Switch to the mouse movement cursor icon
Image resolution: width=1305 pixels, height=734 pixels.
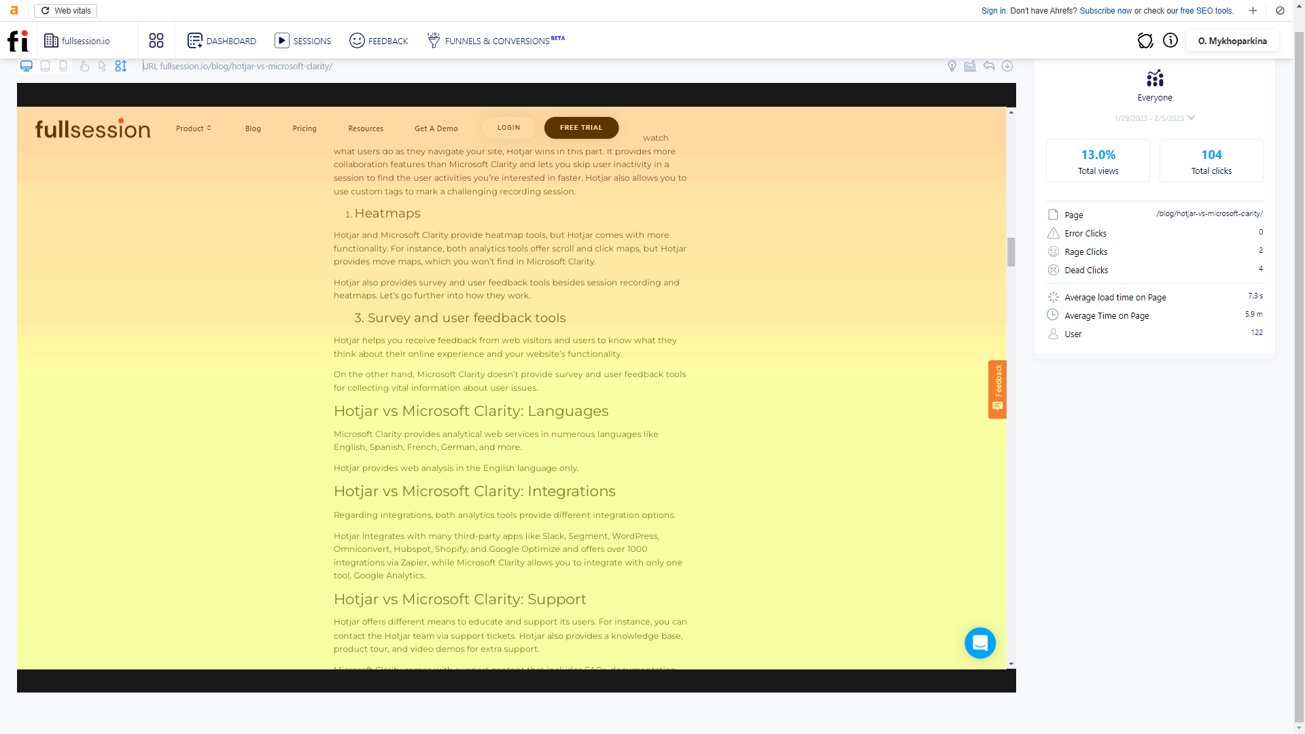pos(102,66)
